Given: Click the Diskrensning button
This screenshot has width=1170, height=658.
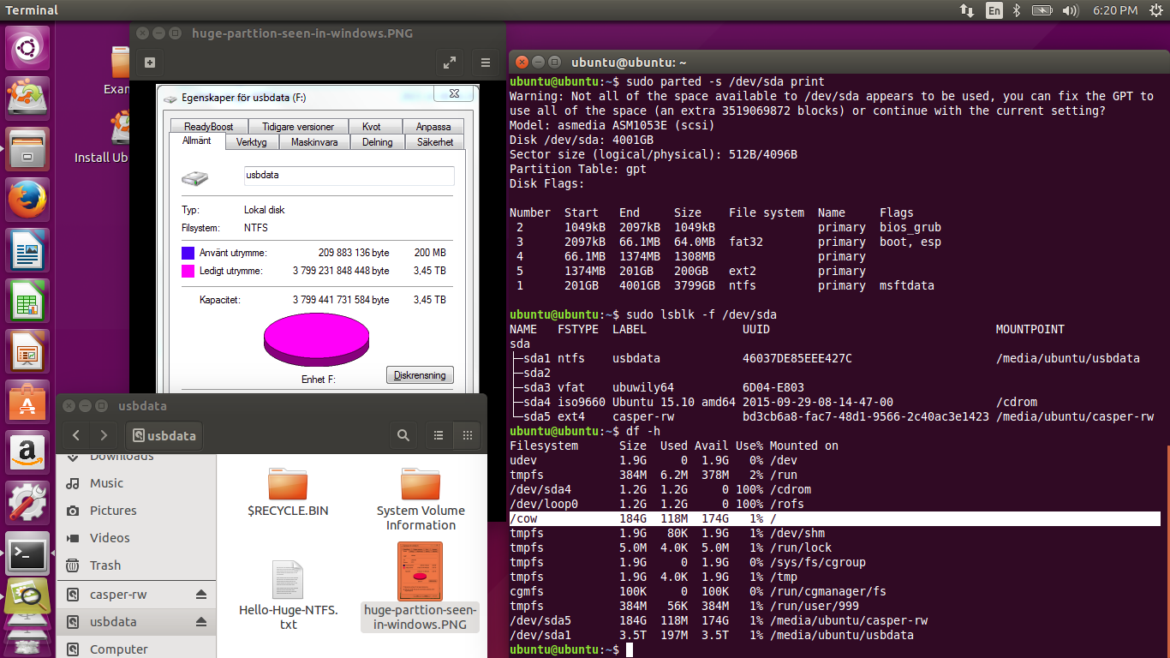Looking at the screenshot, I should 420,375.
